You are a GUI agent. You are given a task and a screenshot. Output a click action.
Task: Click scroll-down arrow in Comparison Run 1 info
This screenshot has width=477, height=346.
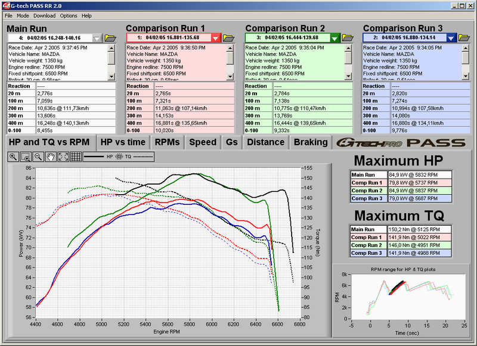230,76
